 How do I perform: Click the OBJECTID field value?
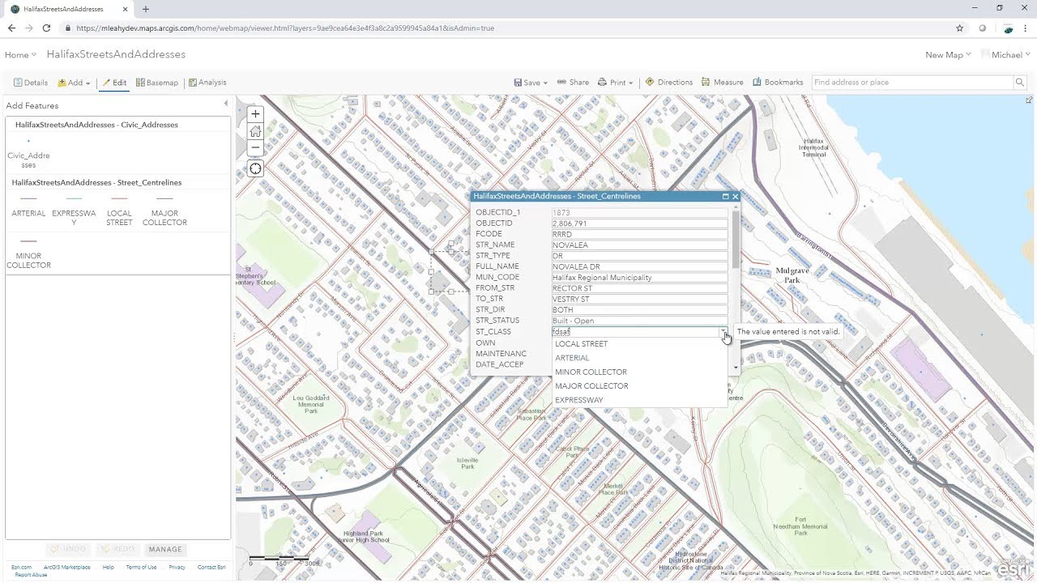639,223
